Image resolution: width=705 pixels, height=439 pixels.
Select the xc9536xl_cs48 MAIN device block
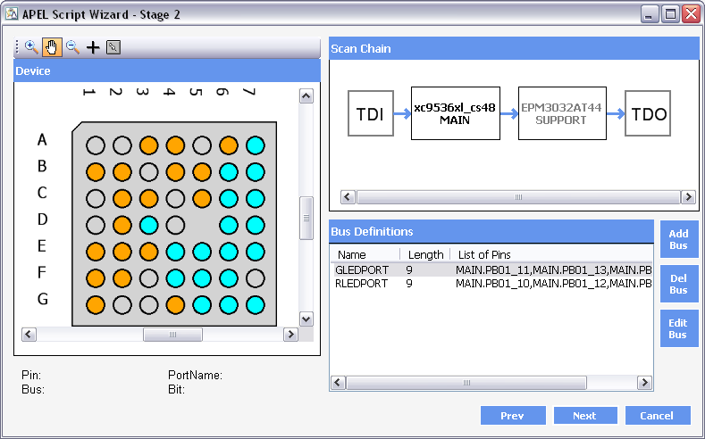(455, 113)
